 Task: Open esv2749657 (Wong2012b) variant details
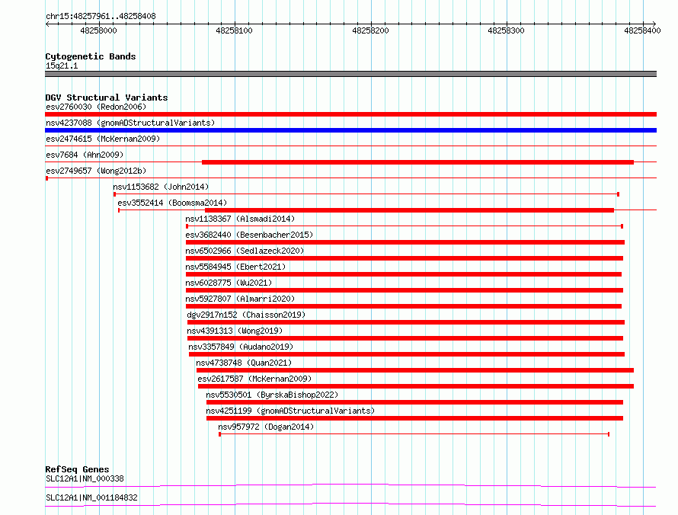96,171
